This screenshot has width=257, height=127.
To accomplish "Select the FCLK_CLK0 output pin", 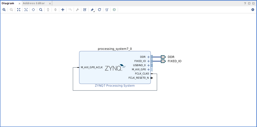I will (152, 73).
